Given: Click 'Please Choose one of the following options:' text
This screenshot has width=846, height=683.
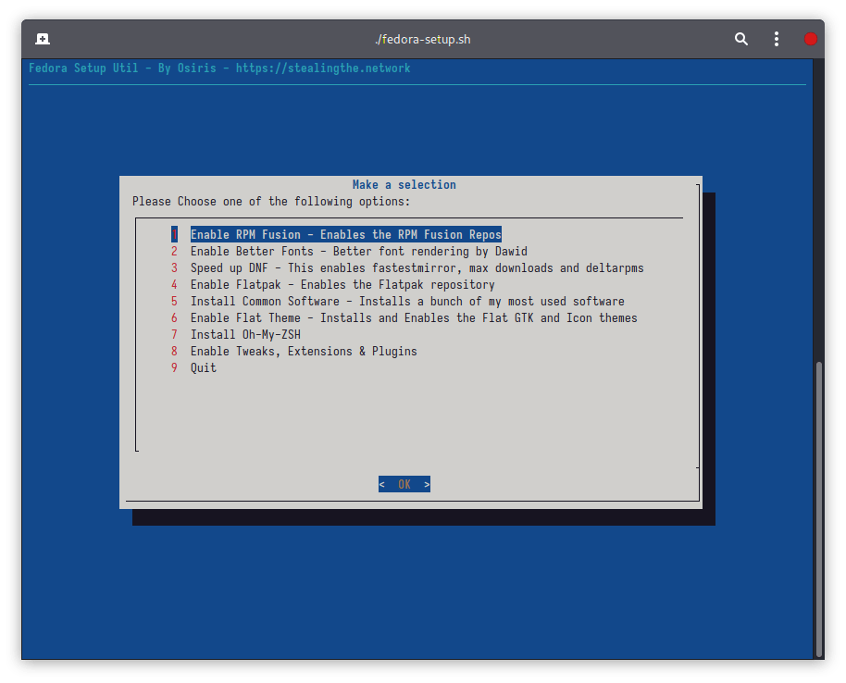Looking at the screenshot, I should click(271, 201).
